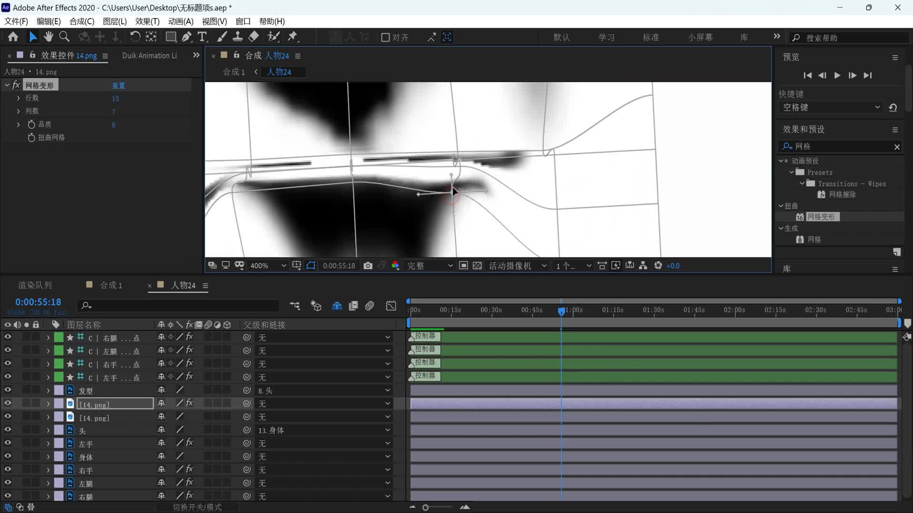The width and height of the screenshot is (913, 513).
Task: Click label color swatch of 发型 layer
Action: coord(58,390)
